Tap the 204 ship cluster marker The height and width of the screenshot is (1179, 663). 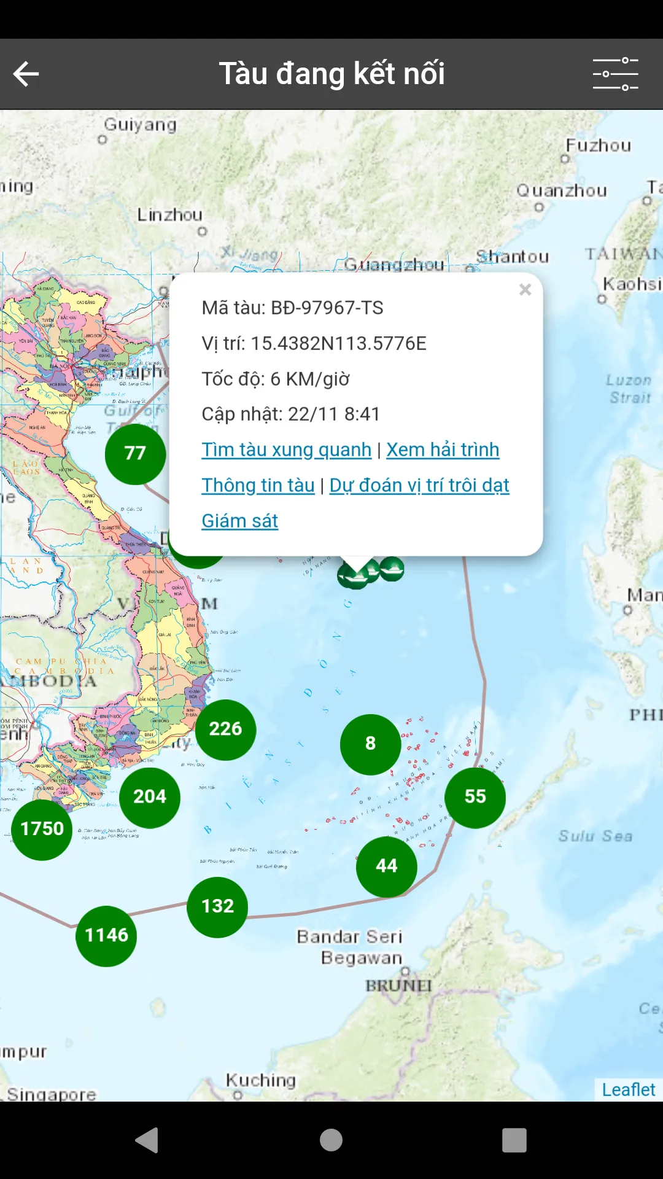[150, 797]
